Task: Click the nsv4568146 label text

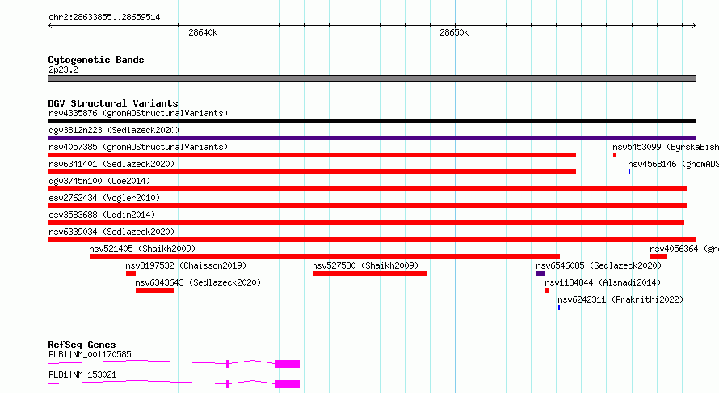Action: [673, 164]
